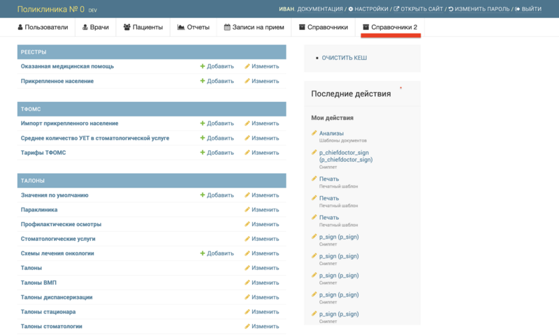Click plus icon for Импорт прикрепленного население

tap(202, 123)
